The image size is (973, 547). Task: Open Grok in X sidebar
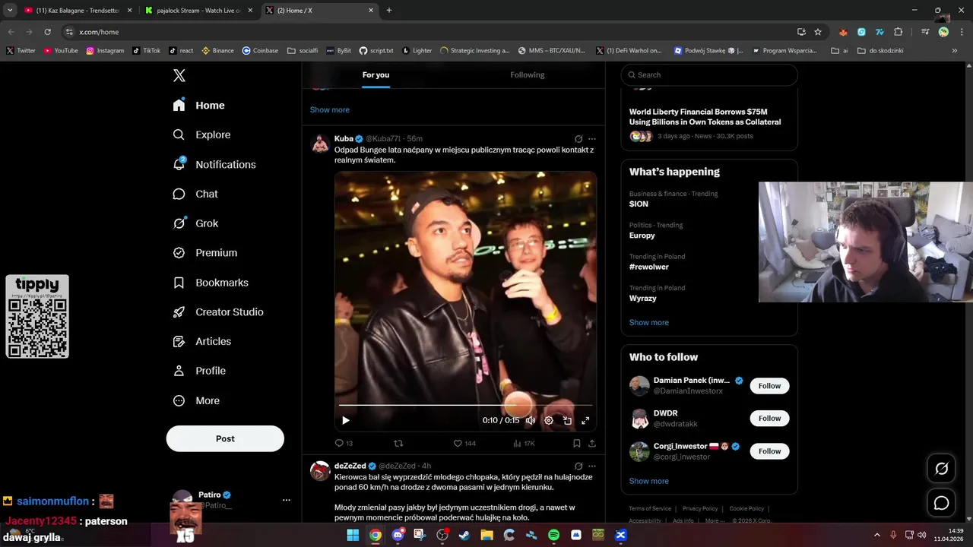pyautogui.click(x=195, y=223)
